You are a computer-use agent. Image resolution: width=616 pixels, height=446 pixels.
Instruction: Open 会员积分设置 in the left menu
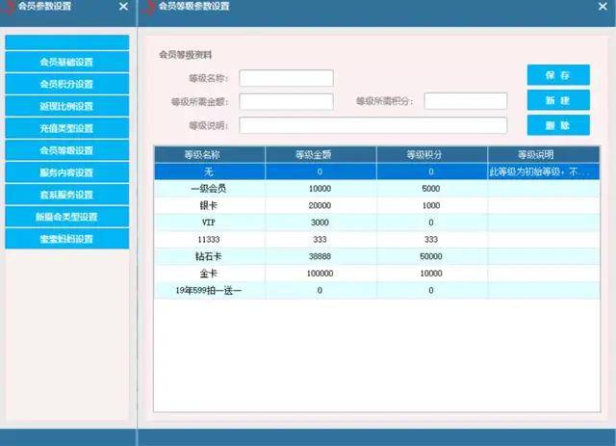[x=66, y=84]
